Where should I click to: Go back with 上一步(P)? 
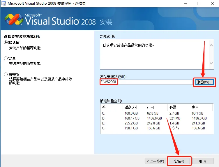[156, 161]
